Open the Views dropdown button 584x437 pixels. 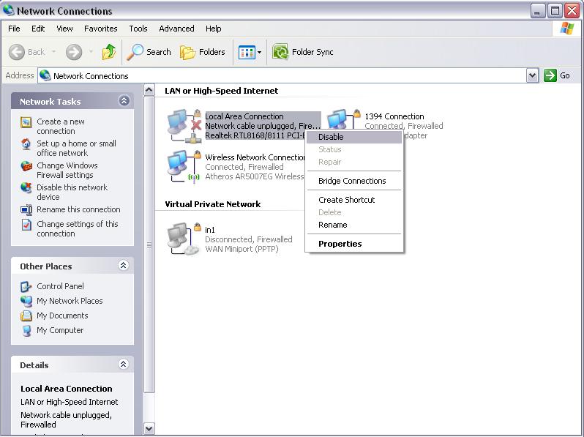click(x=250, y=52)
